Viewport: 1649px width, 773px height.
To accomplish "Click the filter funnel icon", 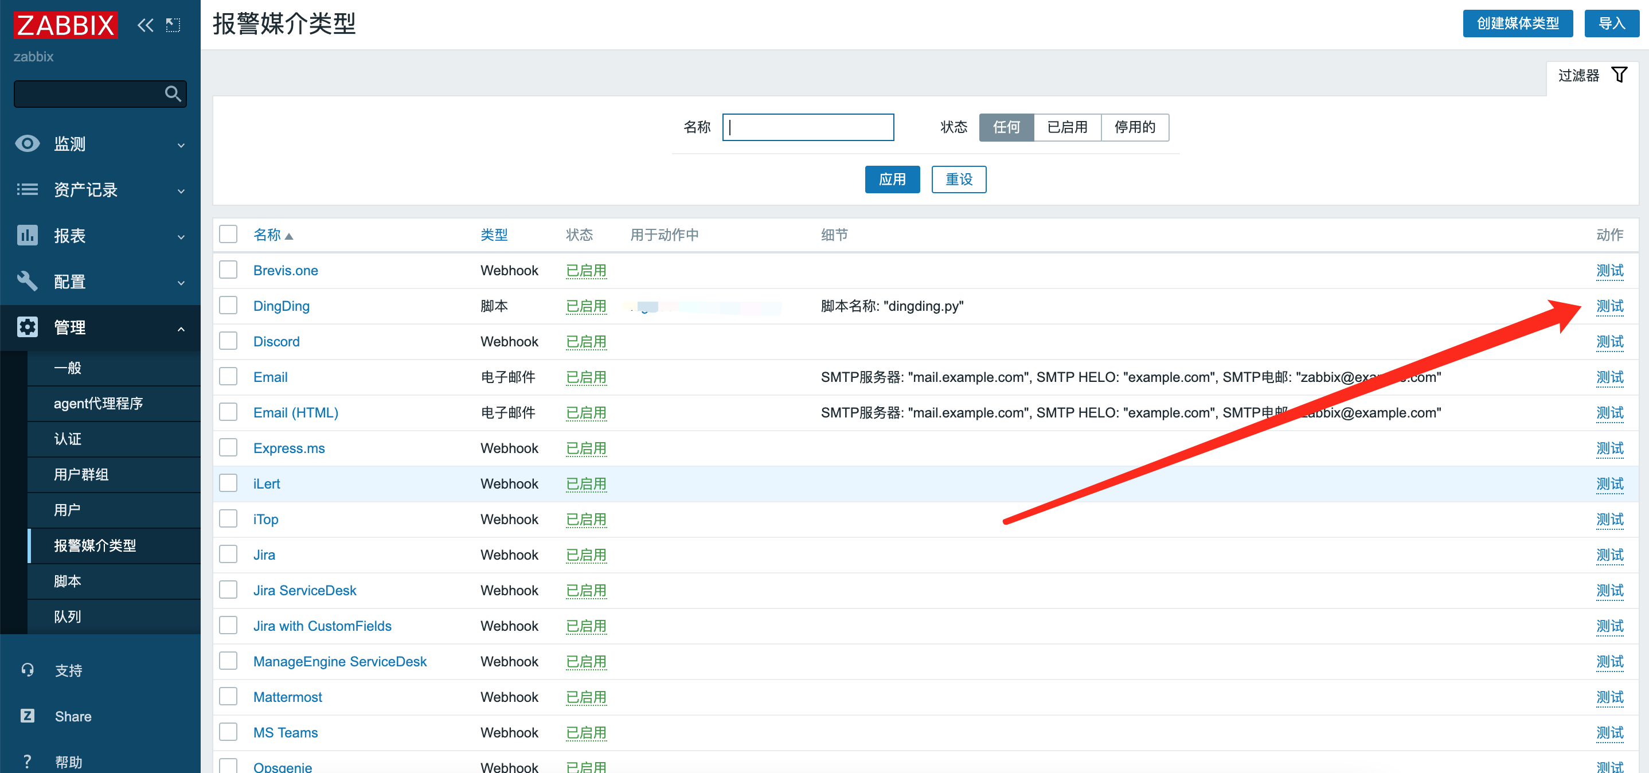I will point(1619,75).
